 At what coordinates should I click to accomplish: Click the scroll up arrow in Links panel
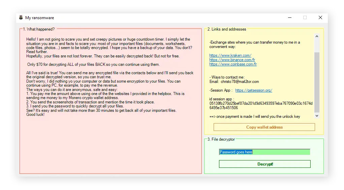317,36
